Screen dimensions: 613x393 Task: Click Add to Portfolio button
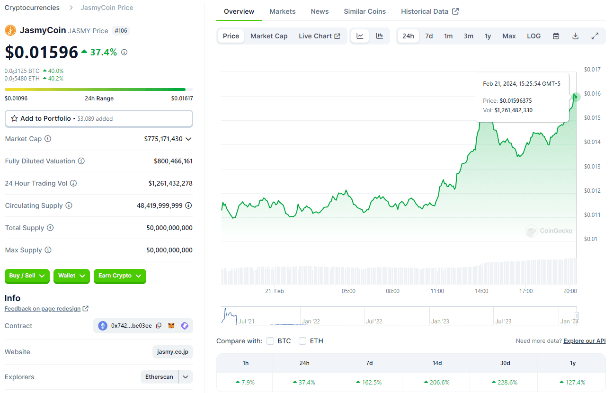point(98,118)
